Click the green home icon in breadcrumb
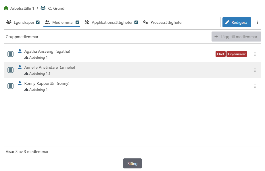 tap(6, 8)
